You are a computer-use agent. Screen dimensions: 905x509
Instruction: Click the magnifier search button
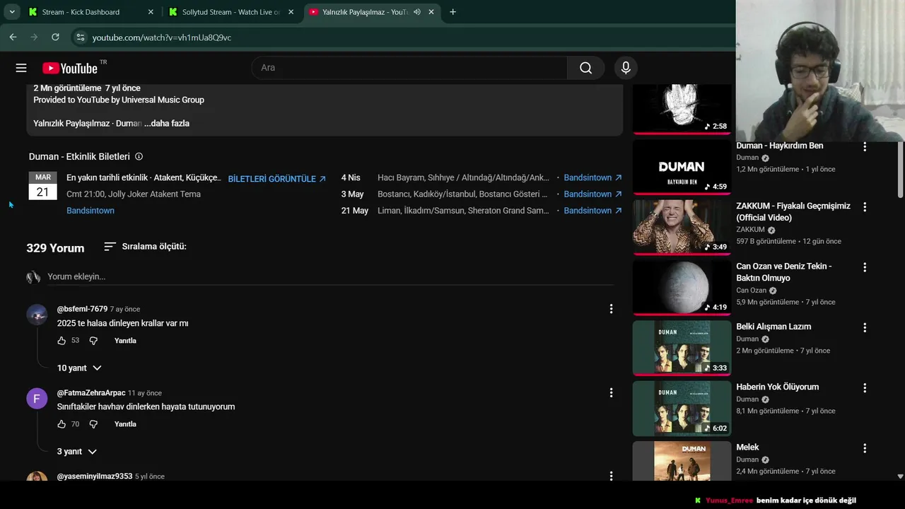(x=585, y=68)
